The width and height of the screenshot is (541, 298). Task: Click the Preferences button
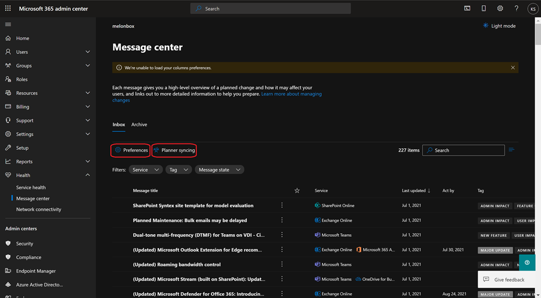point(131,150)
